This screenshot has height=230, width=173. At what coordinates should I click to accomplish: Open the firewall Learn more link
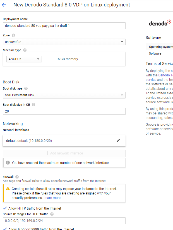coord(52,198)
